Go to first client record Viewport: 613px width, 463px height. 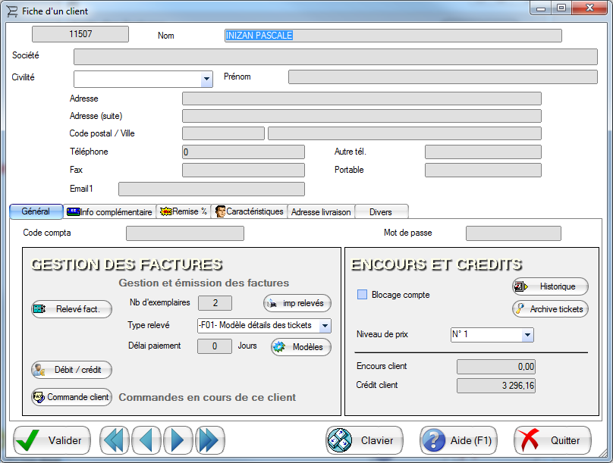point(114,440)
